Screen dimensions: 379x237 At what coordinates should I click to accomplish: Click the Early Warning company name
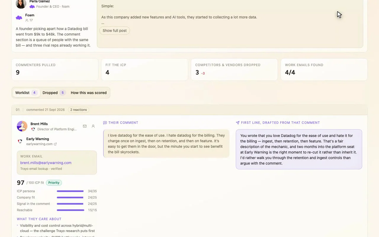point(38,139)
